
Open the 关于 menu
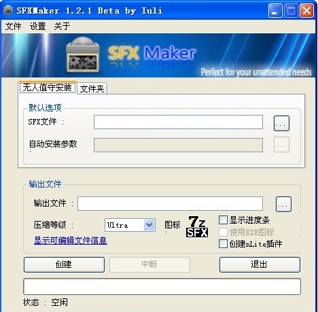click(62, 27)
